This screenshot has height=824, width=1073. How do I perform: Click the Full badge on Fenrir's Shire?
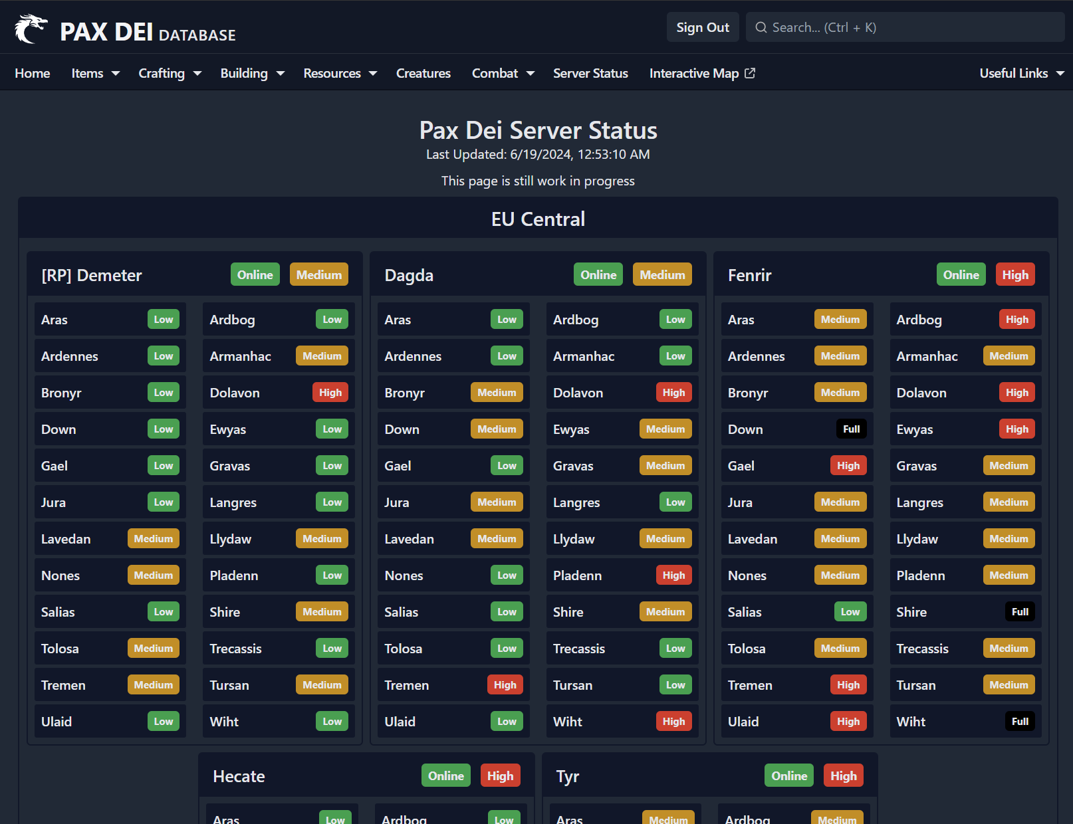[x=1019, y=611]
